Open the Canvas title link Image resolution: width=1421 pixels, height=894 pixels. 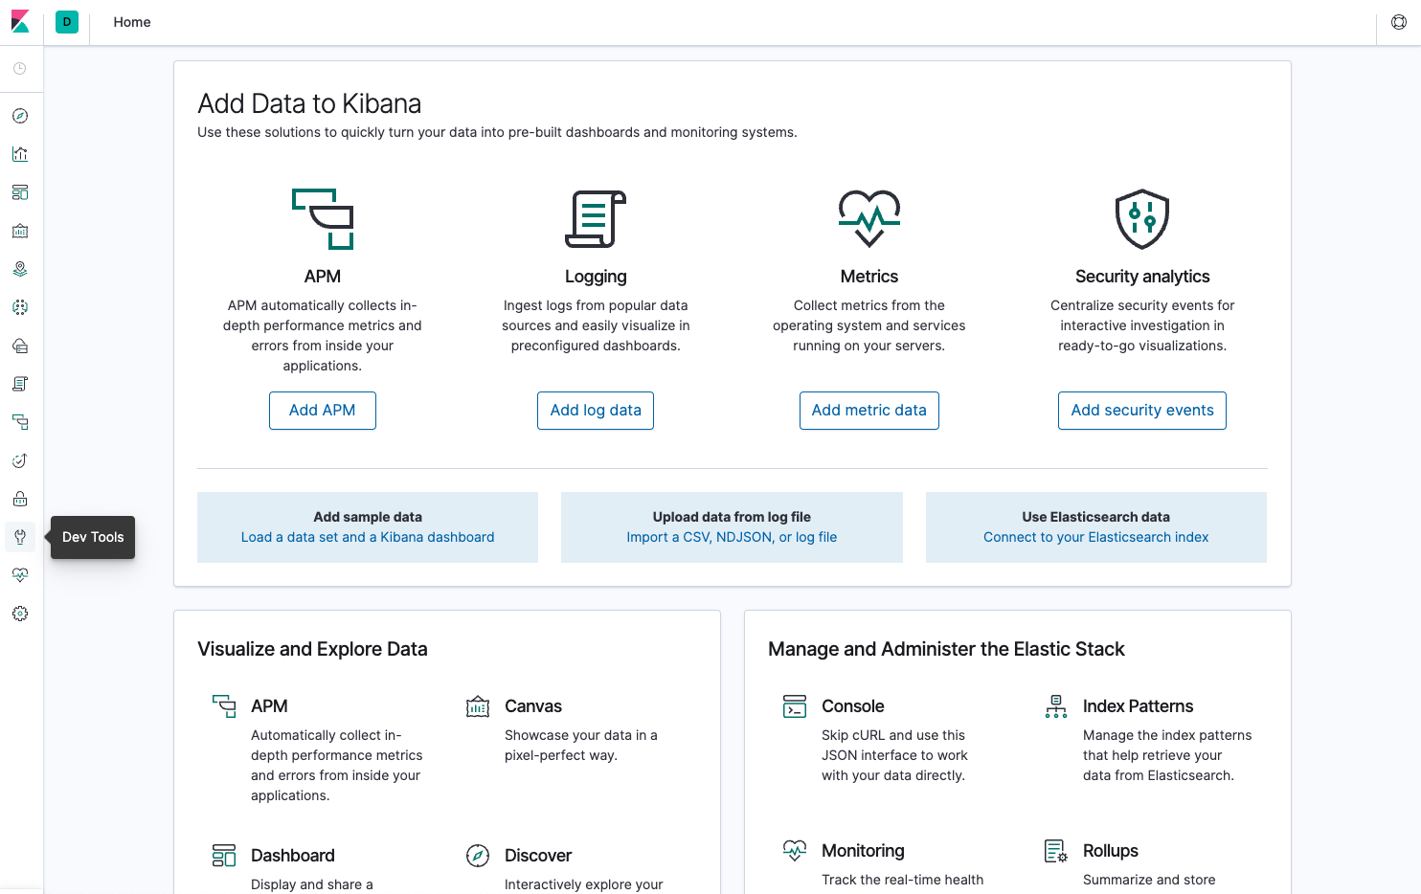(533, 706)
